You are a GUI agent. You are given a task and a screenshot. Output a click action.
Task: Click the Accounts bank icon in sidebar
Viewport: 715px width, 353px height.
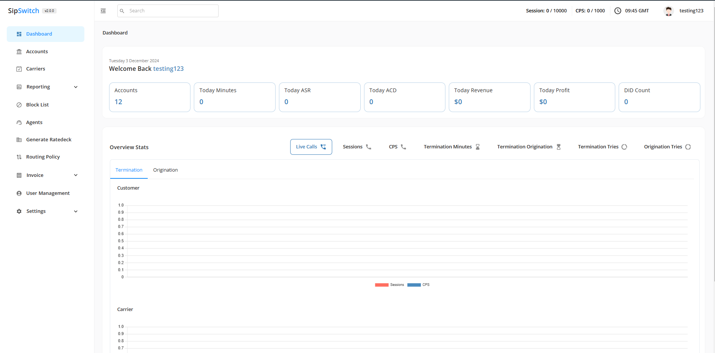point(19,52)
